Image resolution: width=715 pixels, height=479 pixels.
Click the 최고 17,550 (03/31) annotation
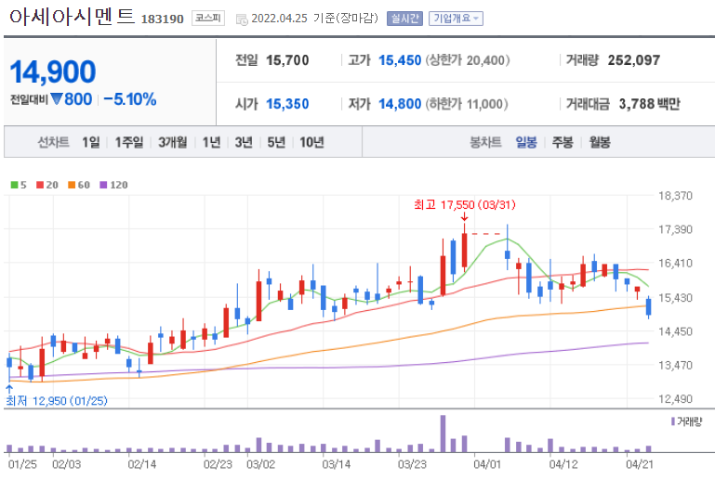point(465,205)
